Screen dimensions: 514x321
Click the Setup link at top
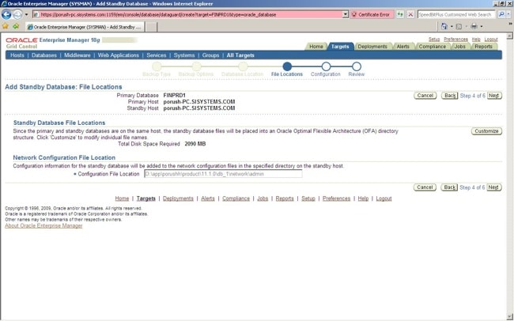pos(434,40)
